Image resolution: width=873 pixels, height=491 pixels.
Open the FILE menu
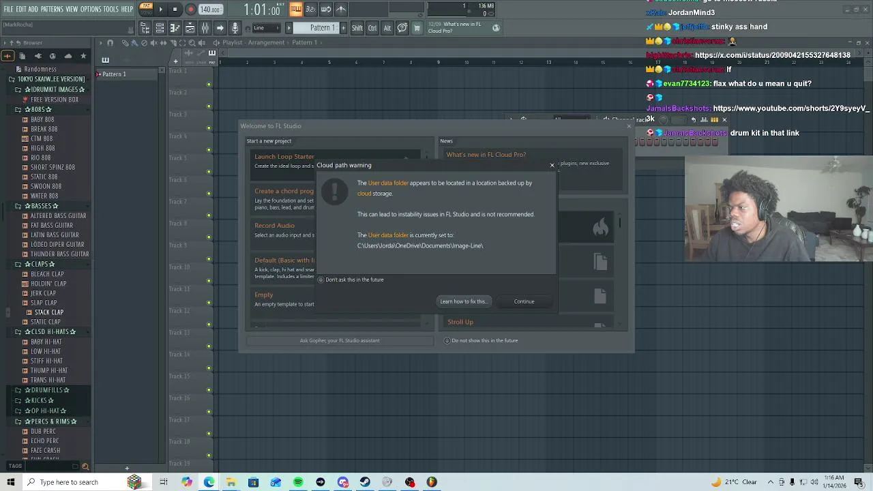click(9, 10)
